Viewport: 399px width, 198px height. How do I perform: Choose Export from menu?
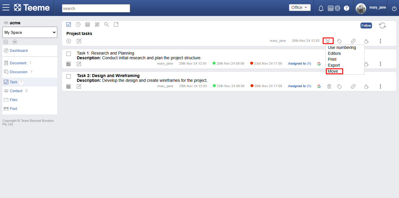(x=334, y=65)
